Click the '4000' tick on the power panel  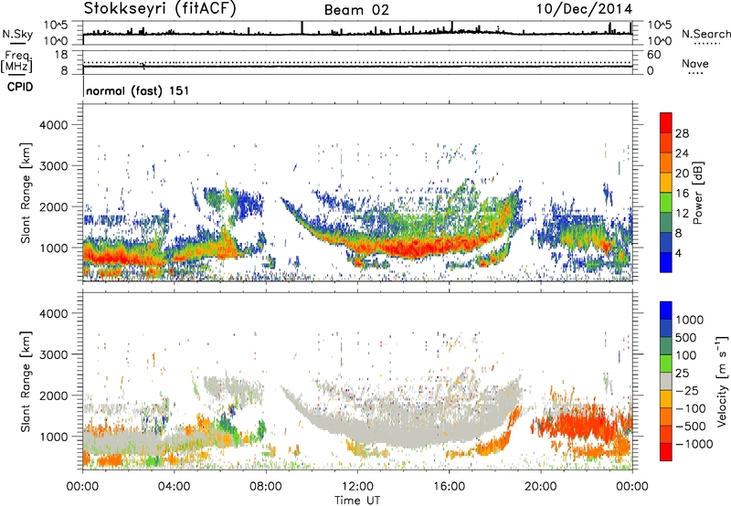pyautogui.click(x=54, y=125)
